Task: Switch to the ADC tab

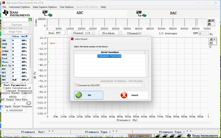Action: coord(80,13)
